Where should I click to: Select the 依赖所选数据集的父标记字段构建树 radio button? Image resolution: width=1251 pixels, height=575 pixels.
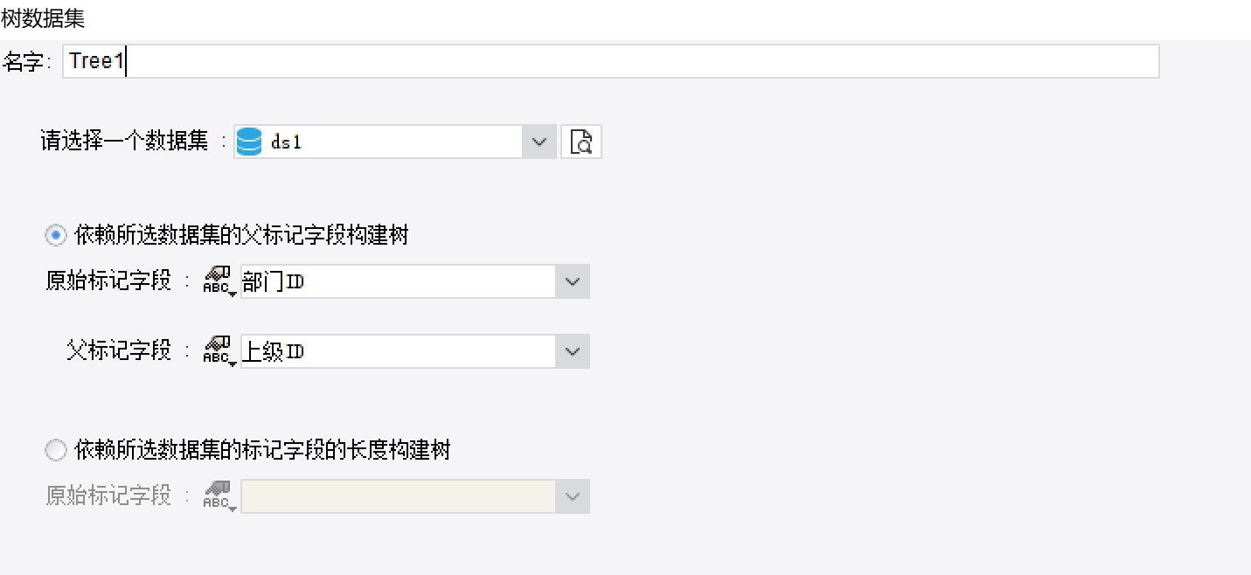pos(56,235)
